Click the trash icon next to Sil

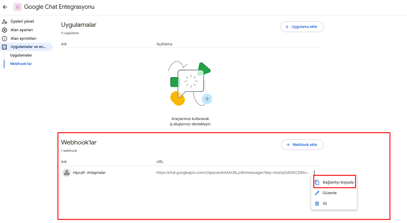317,204
